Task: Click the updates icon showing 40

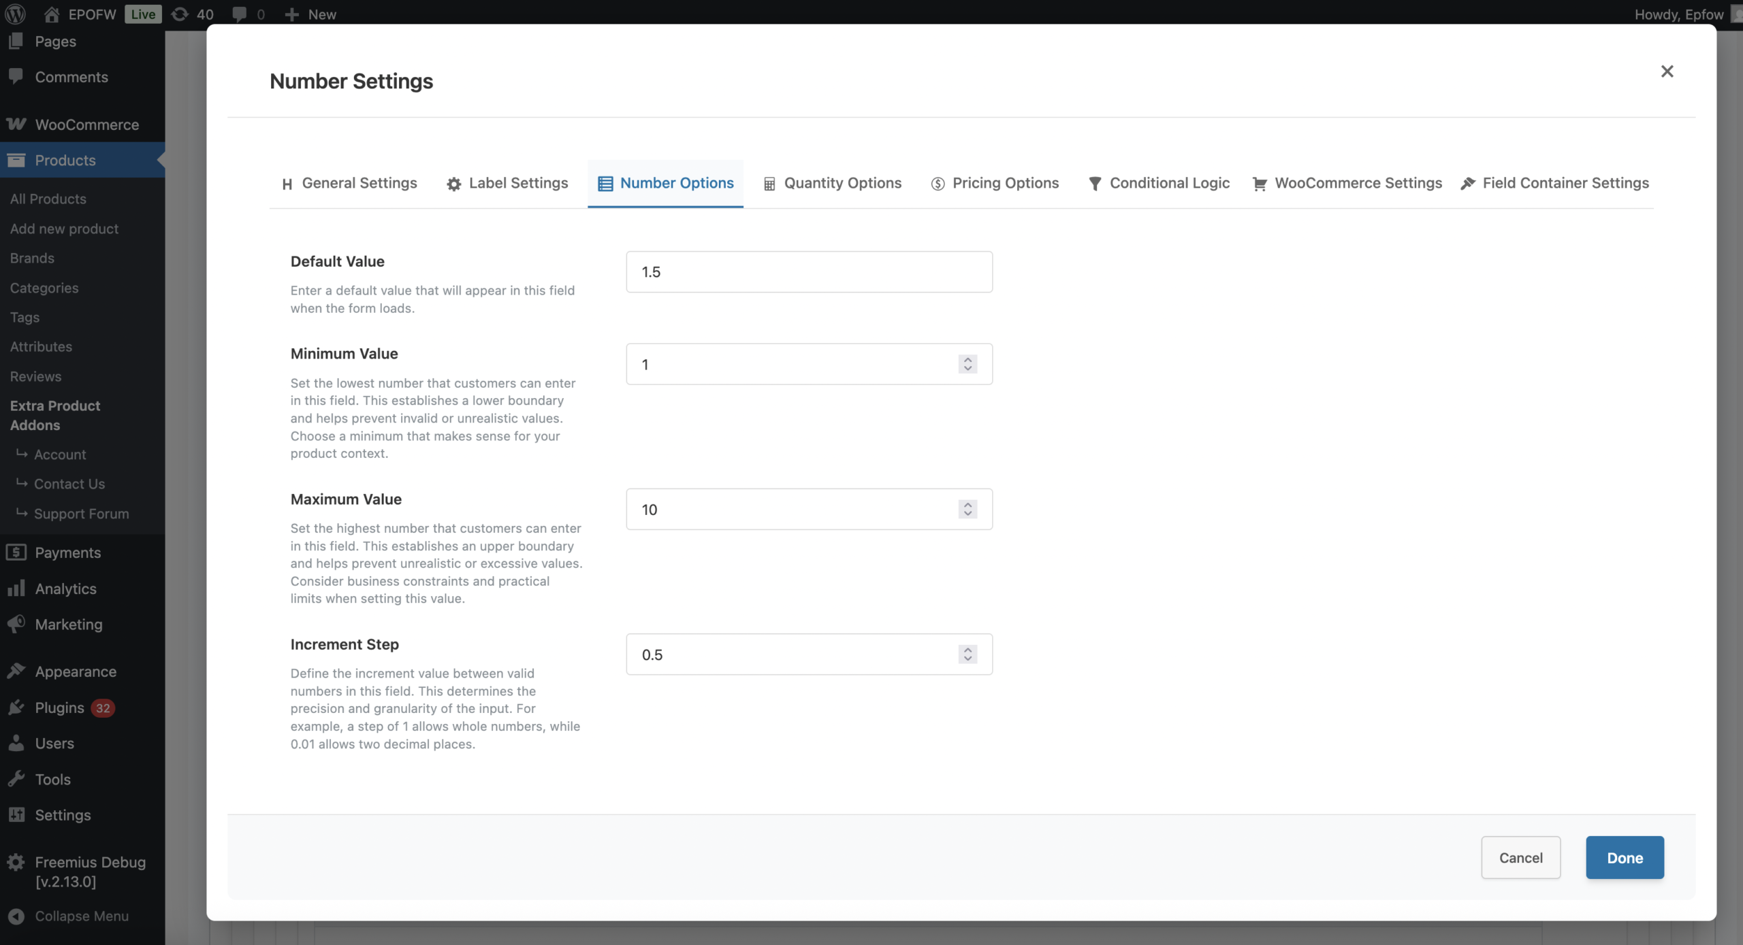Action: [180, 14]
